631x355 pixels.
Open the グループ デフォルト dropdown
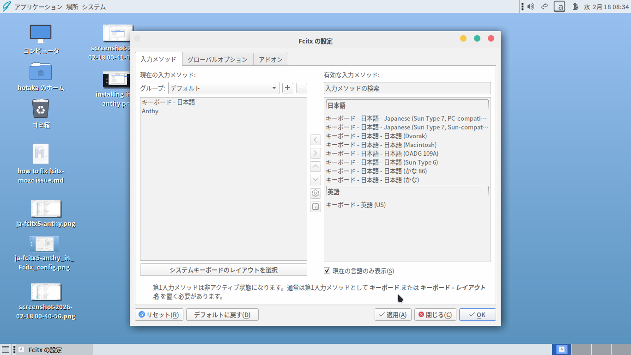click(x=223, y=88)
